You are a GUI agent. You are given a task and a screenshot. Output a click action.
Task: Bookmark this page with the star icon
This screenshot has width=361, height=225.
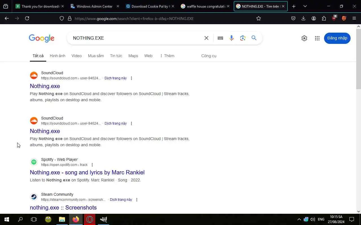[x=258, y=18]
